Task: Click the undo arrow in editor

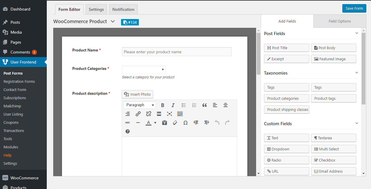Action: (x=217, y=123)
